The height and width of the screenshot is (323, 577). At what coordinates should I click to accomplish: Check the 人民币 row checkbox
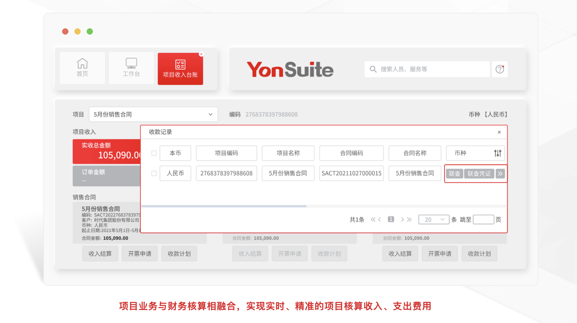(154, 173)
